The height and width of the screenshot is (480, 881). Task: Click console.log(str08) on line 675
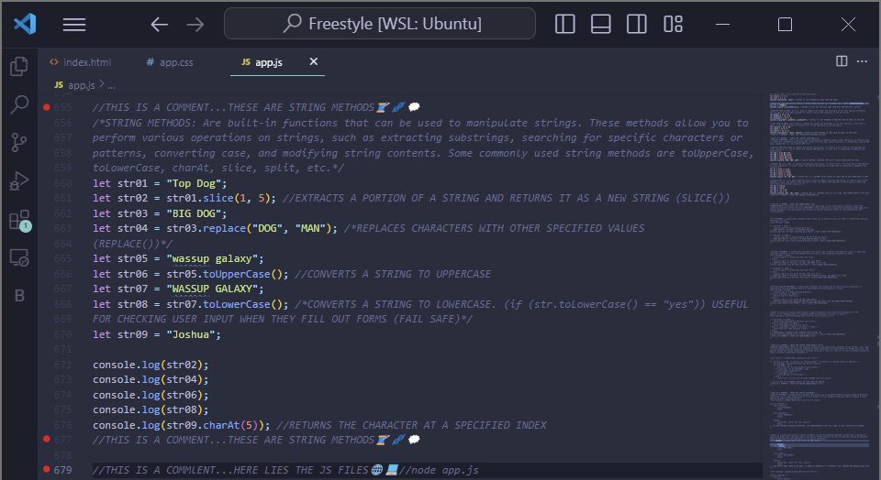(151, 409)
